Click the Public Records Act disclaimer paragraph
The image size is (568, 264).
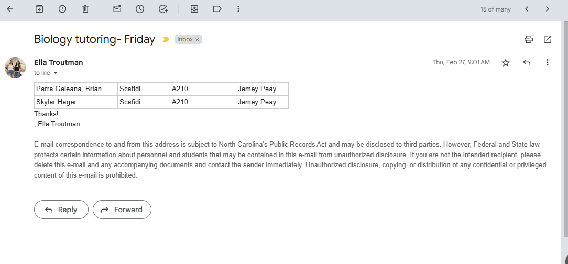290,160
